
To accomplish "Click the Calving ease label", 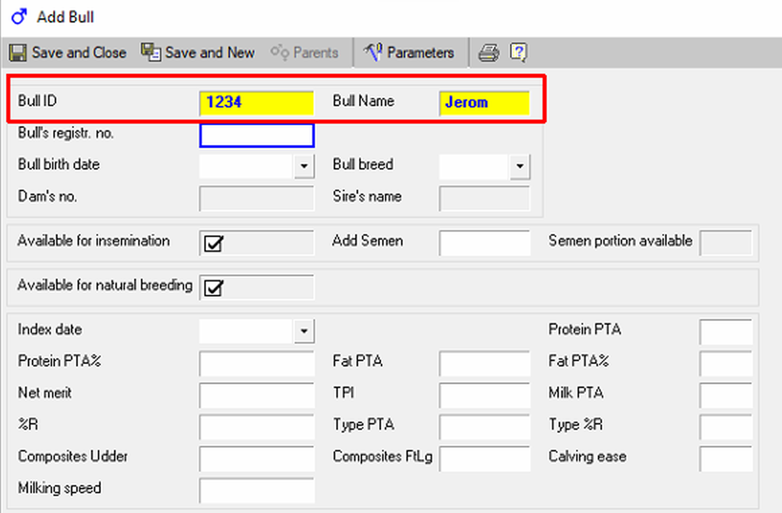I will [587, 456].
